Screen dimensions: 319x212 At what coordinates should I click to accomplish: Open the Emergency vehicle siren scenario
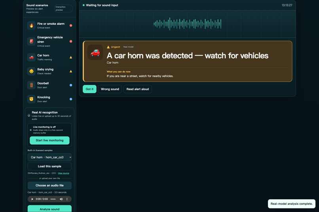click(x=49, y=41)
